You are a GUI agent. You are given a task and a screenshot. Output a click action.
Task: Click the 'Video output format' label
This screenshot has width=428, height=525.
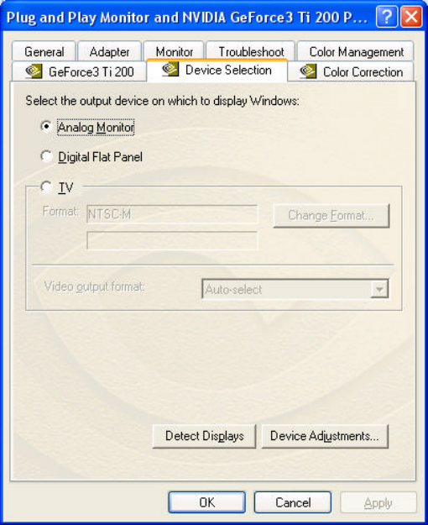click(94, 287)
